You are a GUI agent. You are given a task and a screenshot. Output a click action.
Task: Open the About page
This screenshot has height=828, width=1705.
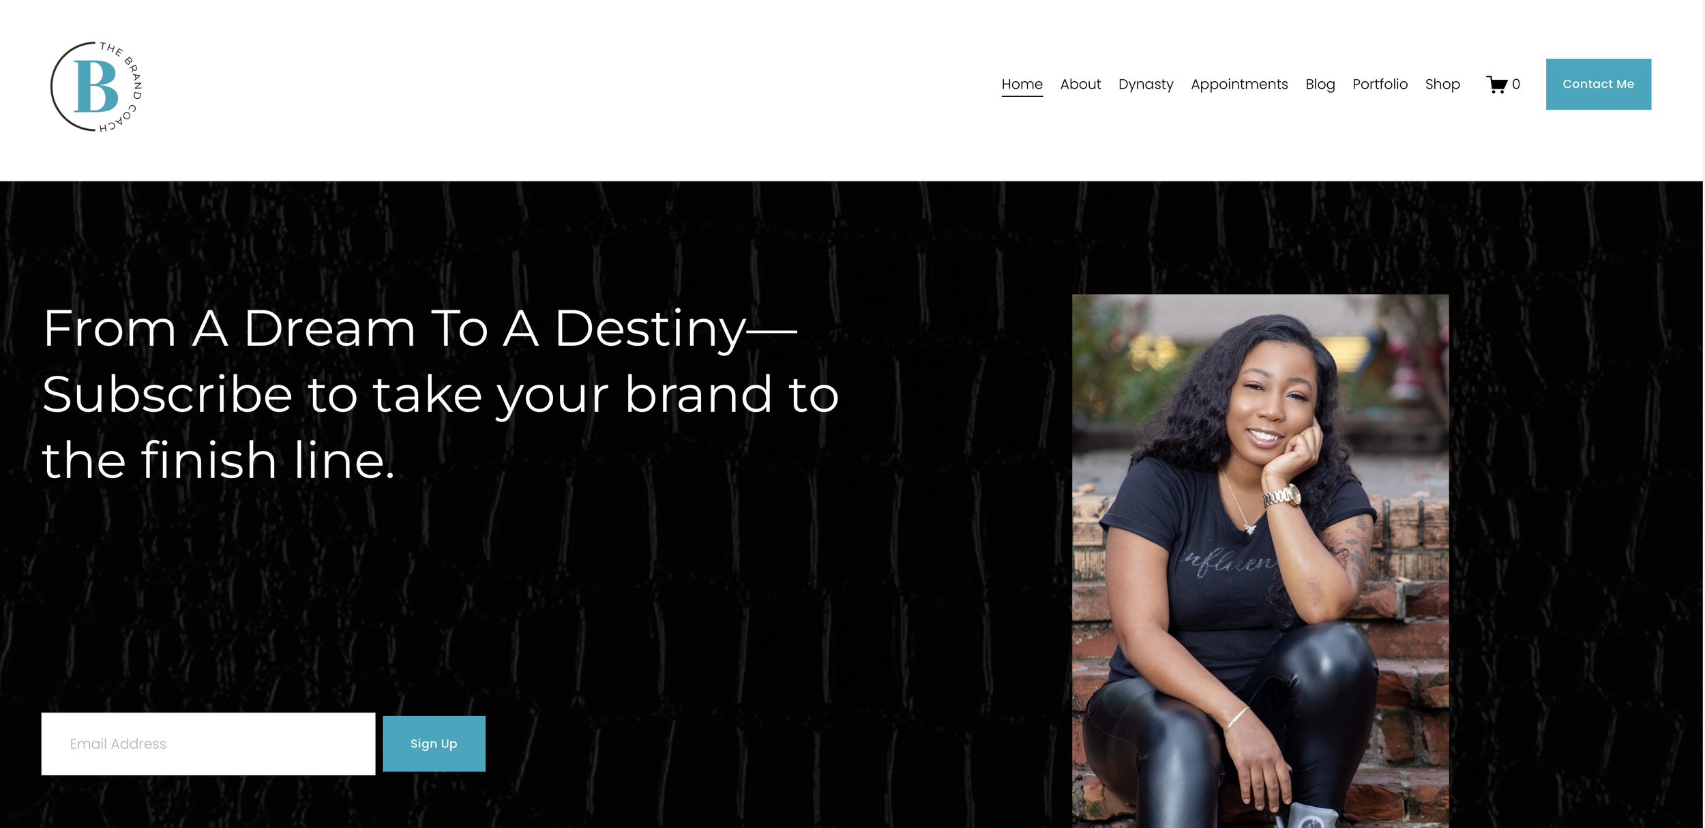tap(1080, 84)
